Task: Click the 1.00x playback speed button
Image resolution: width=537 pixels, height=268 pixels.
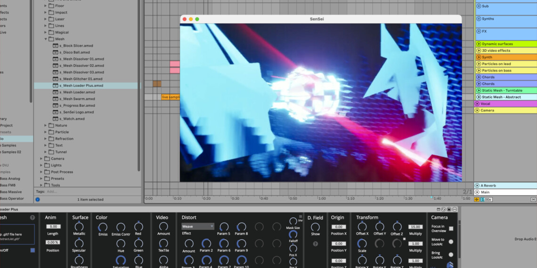Action: tap(486, 199)
